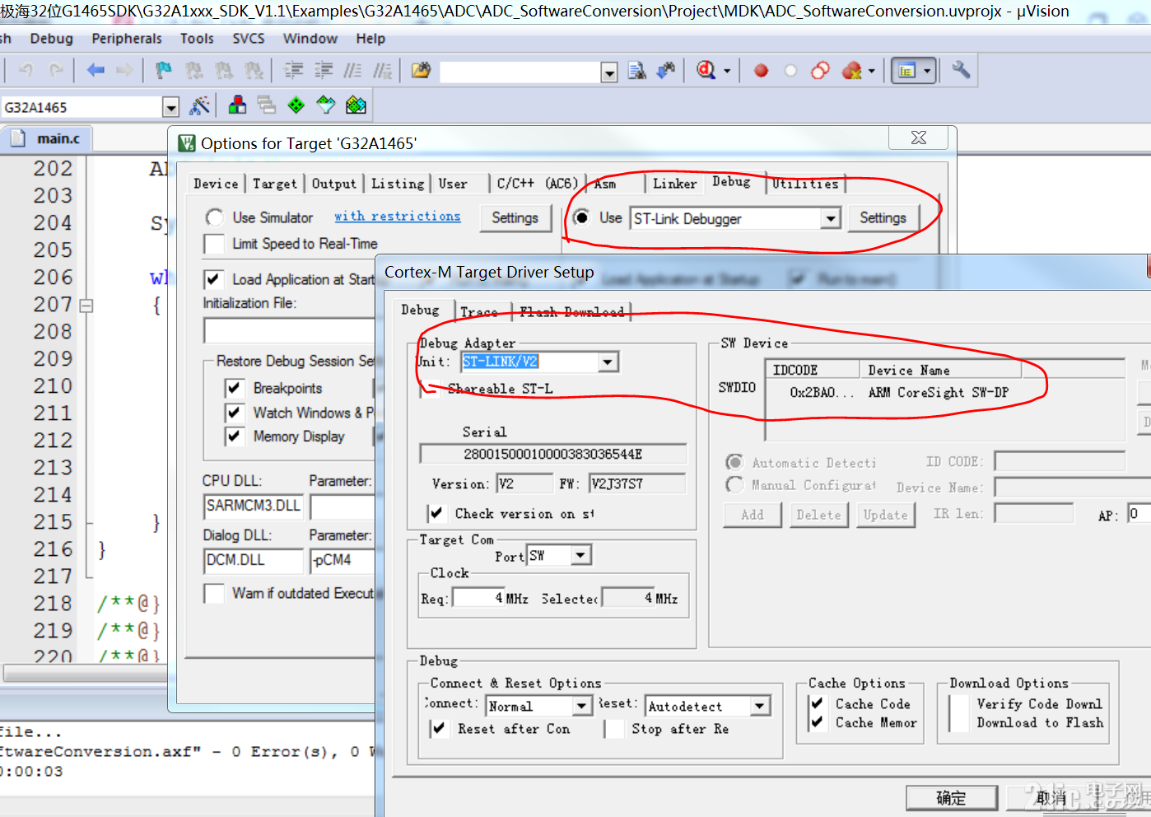Open the Pack Installer icon
This screenshot has width=1151, height=817.
(x=356, y=105)
